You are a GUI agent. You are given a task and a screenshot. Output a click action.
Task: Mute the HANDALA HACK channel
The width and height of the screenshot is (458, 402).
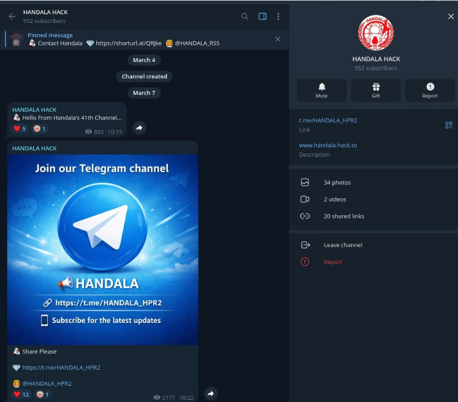(x=321, y=90)
